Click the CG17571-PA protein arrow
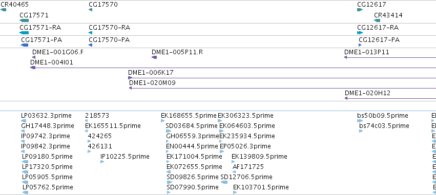The width and height of the screenshot is (436, 195). pyautogui.click(x=25, y=45)
